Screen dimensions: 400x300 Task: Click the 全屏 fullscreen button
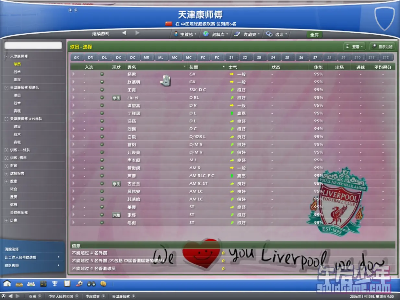314,35
